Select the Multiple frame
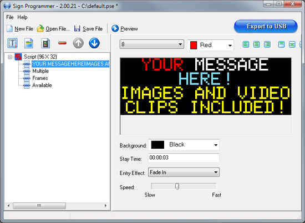 (x=40, y=71)
